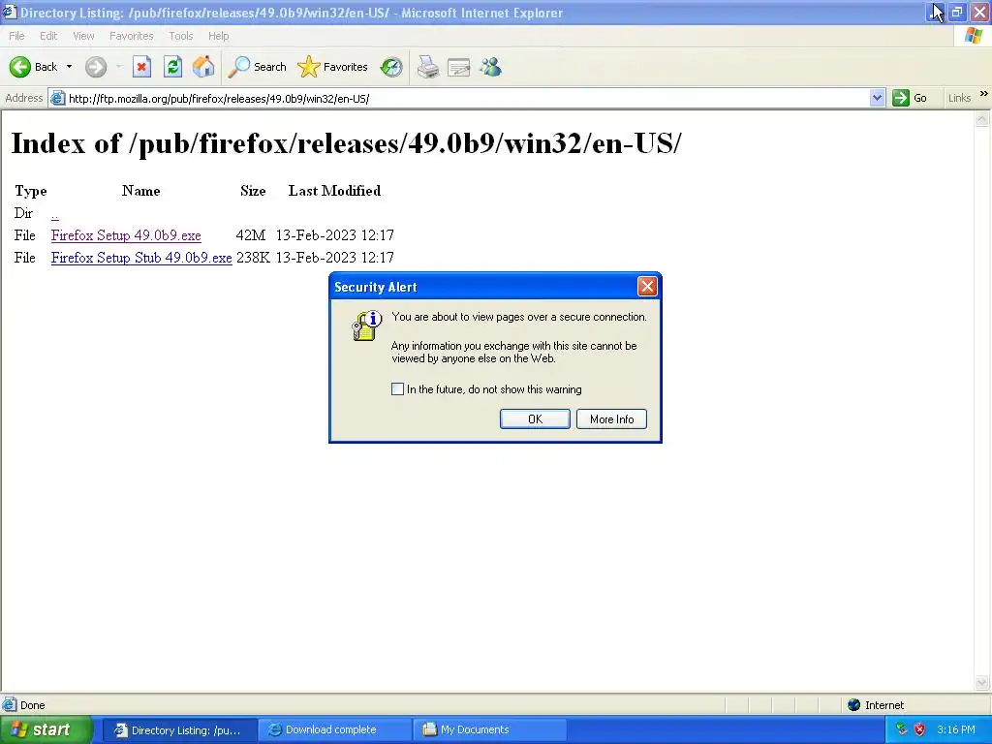Screen dimensions: 992x744
Task: Click the address bar URL field
Action: [468, 99]
